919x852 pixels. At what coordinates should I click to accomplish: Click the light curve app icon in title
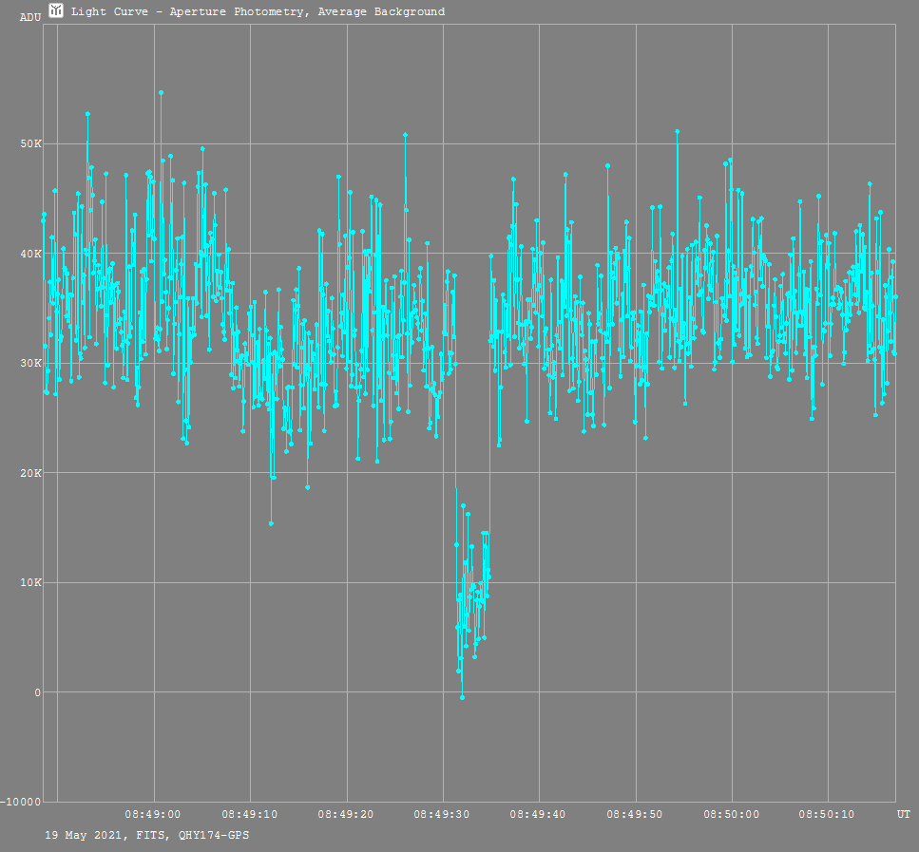[56, 10]
